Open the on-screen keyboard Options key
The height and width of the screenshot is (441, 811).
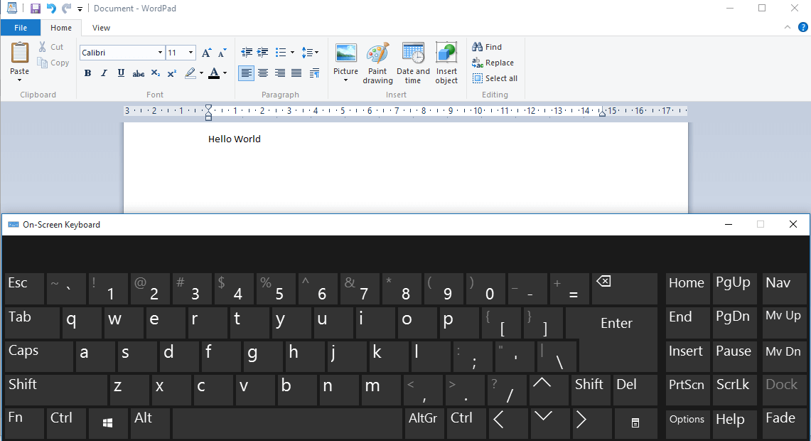(687, 423)
